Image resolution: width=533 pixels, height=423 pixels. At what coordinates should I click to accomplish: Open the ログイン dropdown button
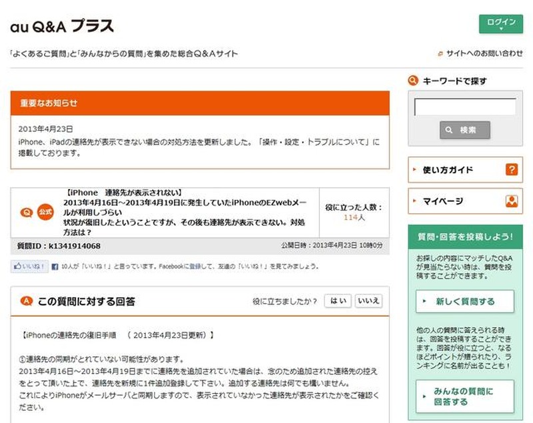(x=500, y=24)
